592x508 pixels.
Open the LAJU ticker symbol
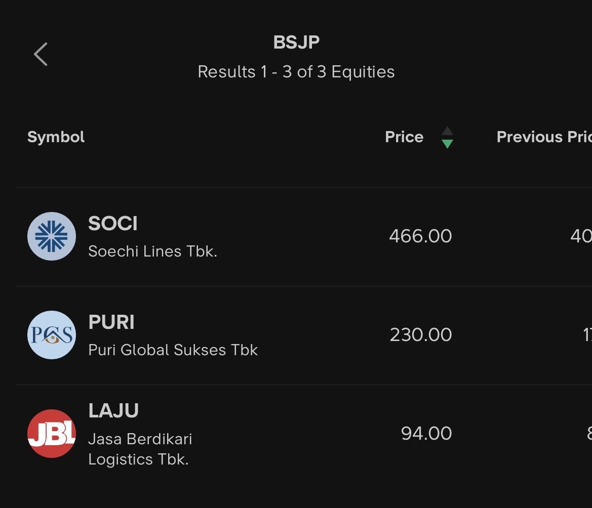[x=113, y=411]
